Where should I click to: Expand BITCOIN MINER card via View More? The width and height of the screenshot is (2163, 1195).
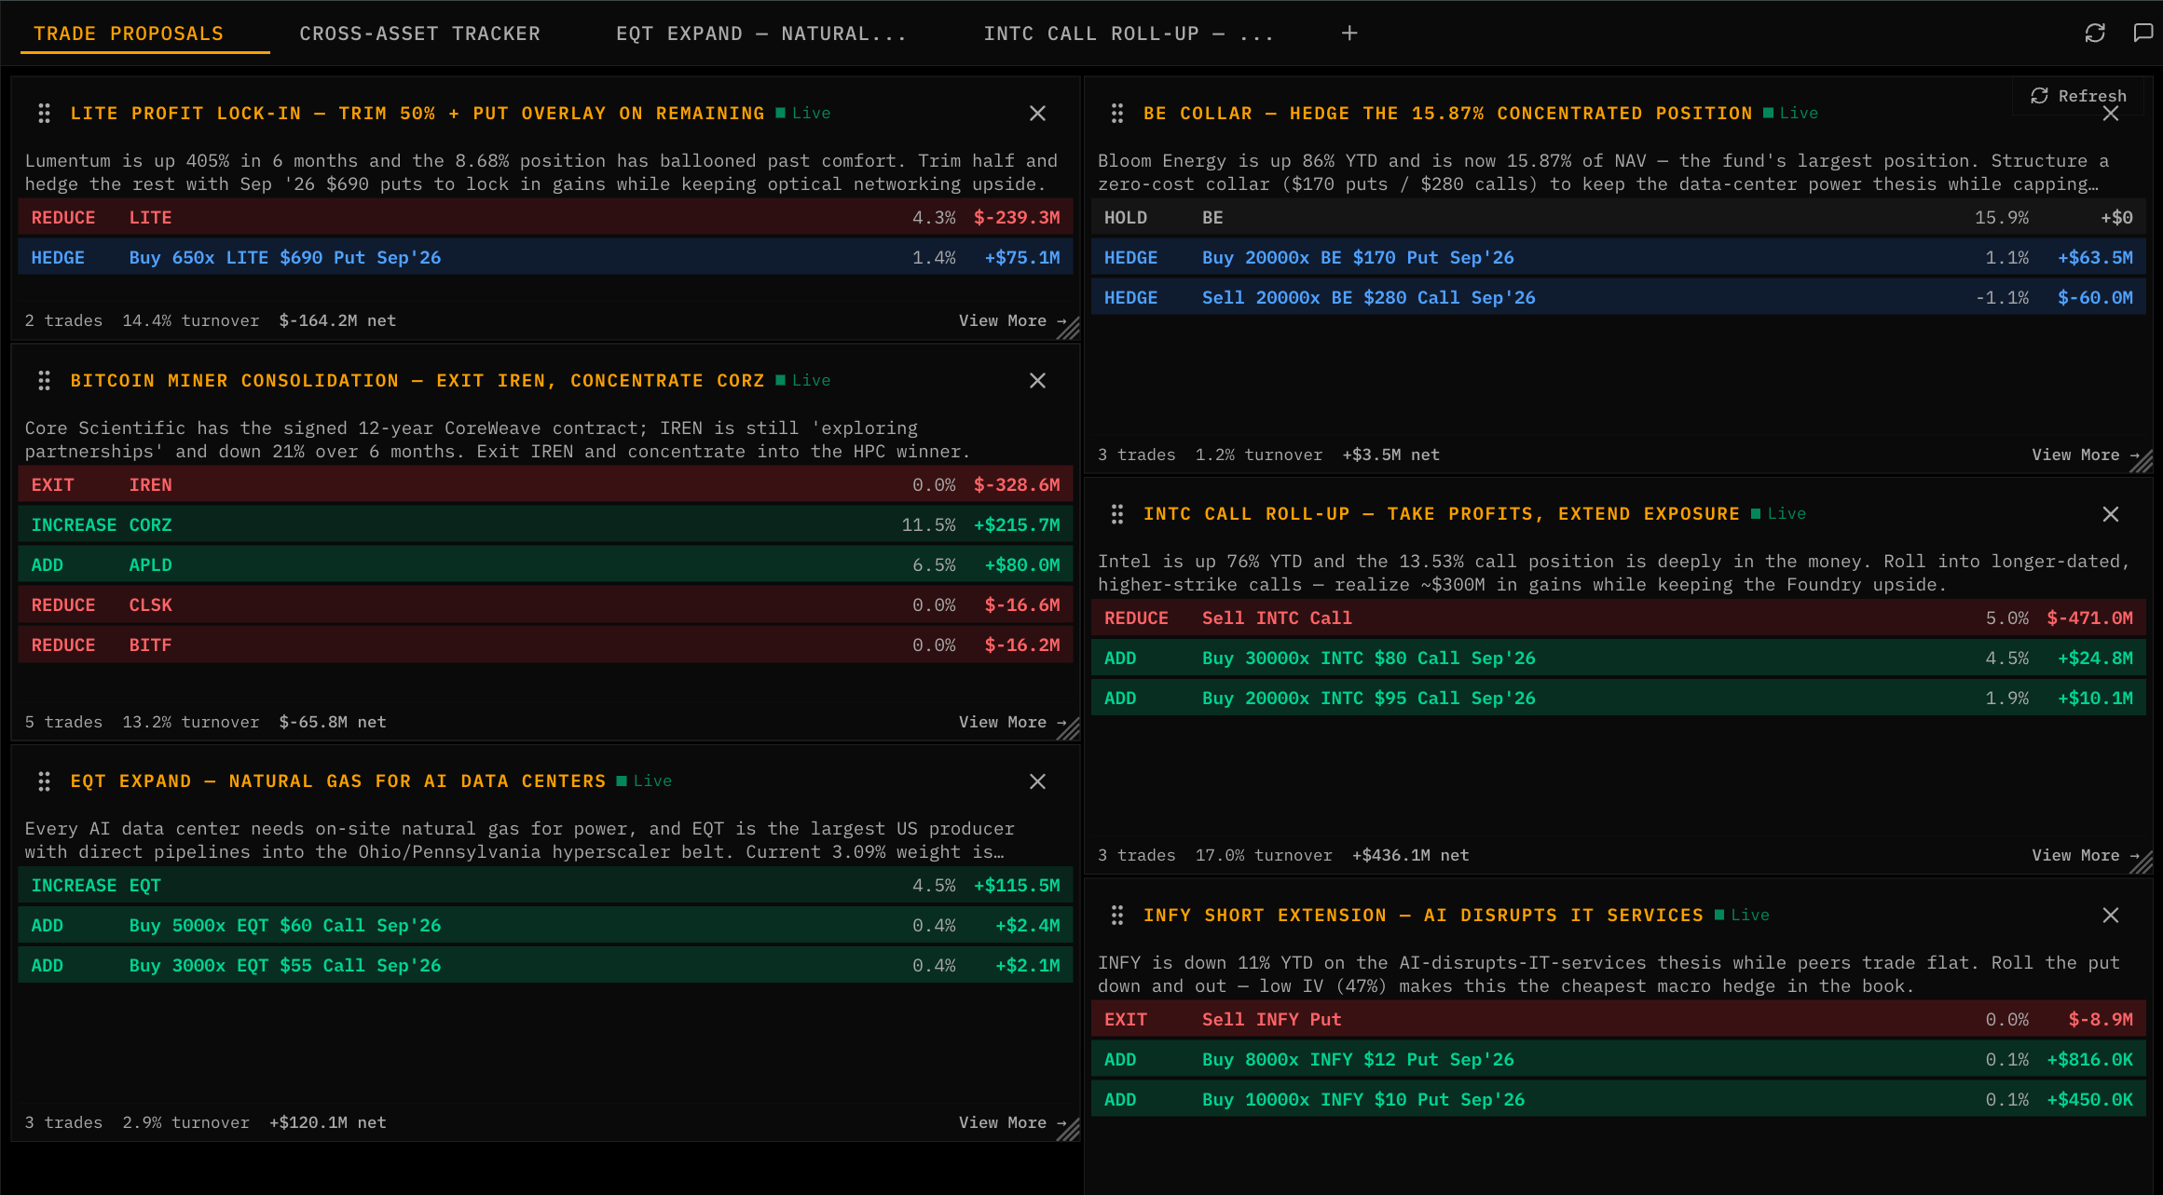coord(1005,721)
